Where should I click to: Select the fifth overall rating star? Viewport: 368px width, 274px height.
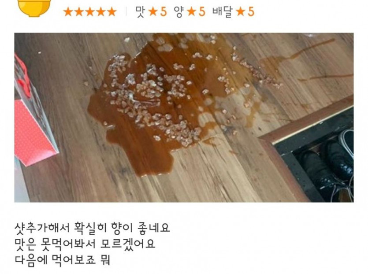click(112, 12)
